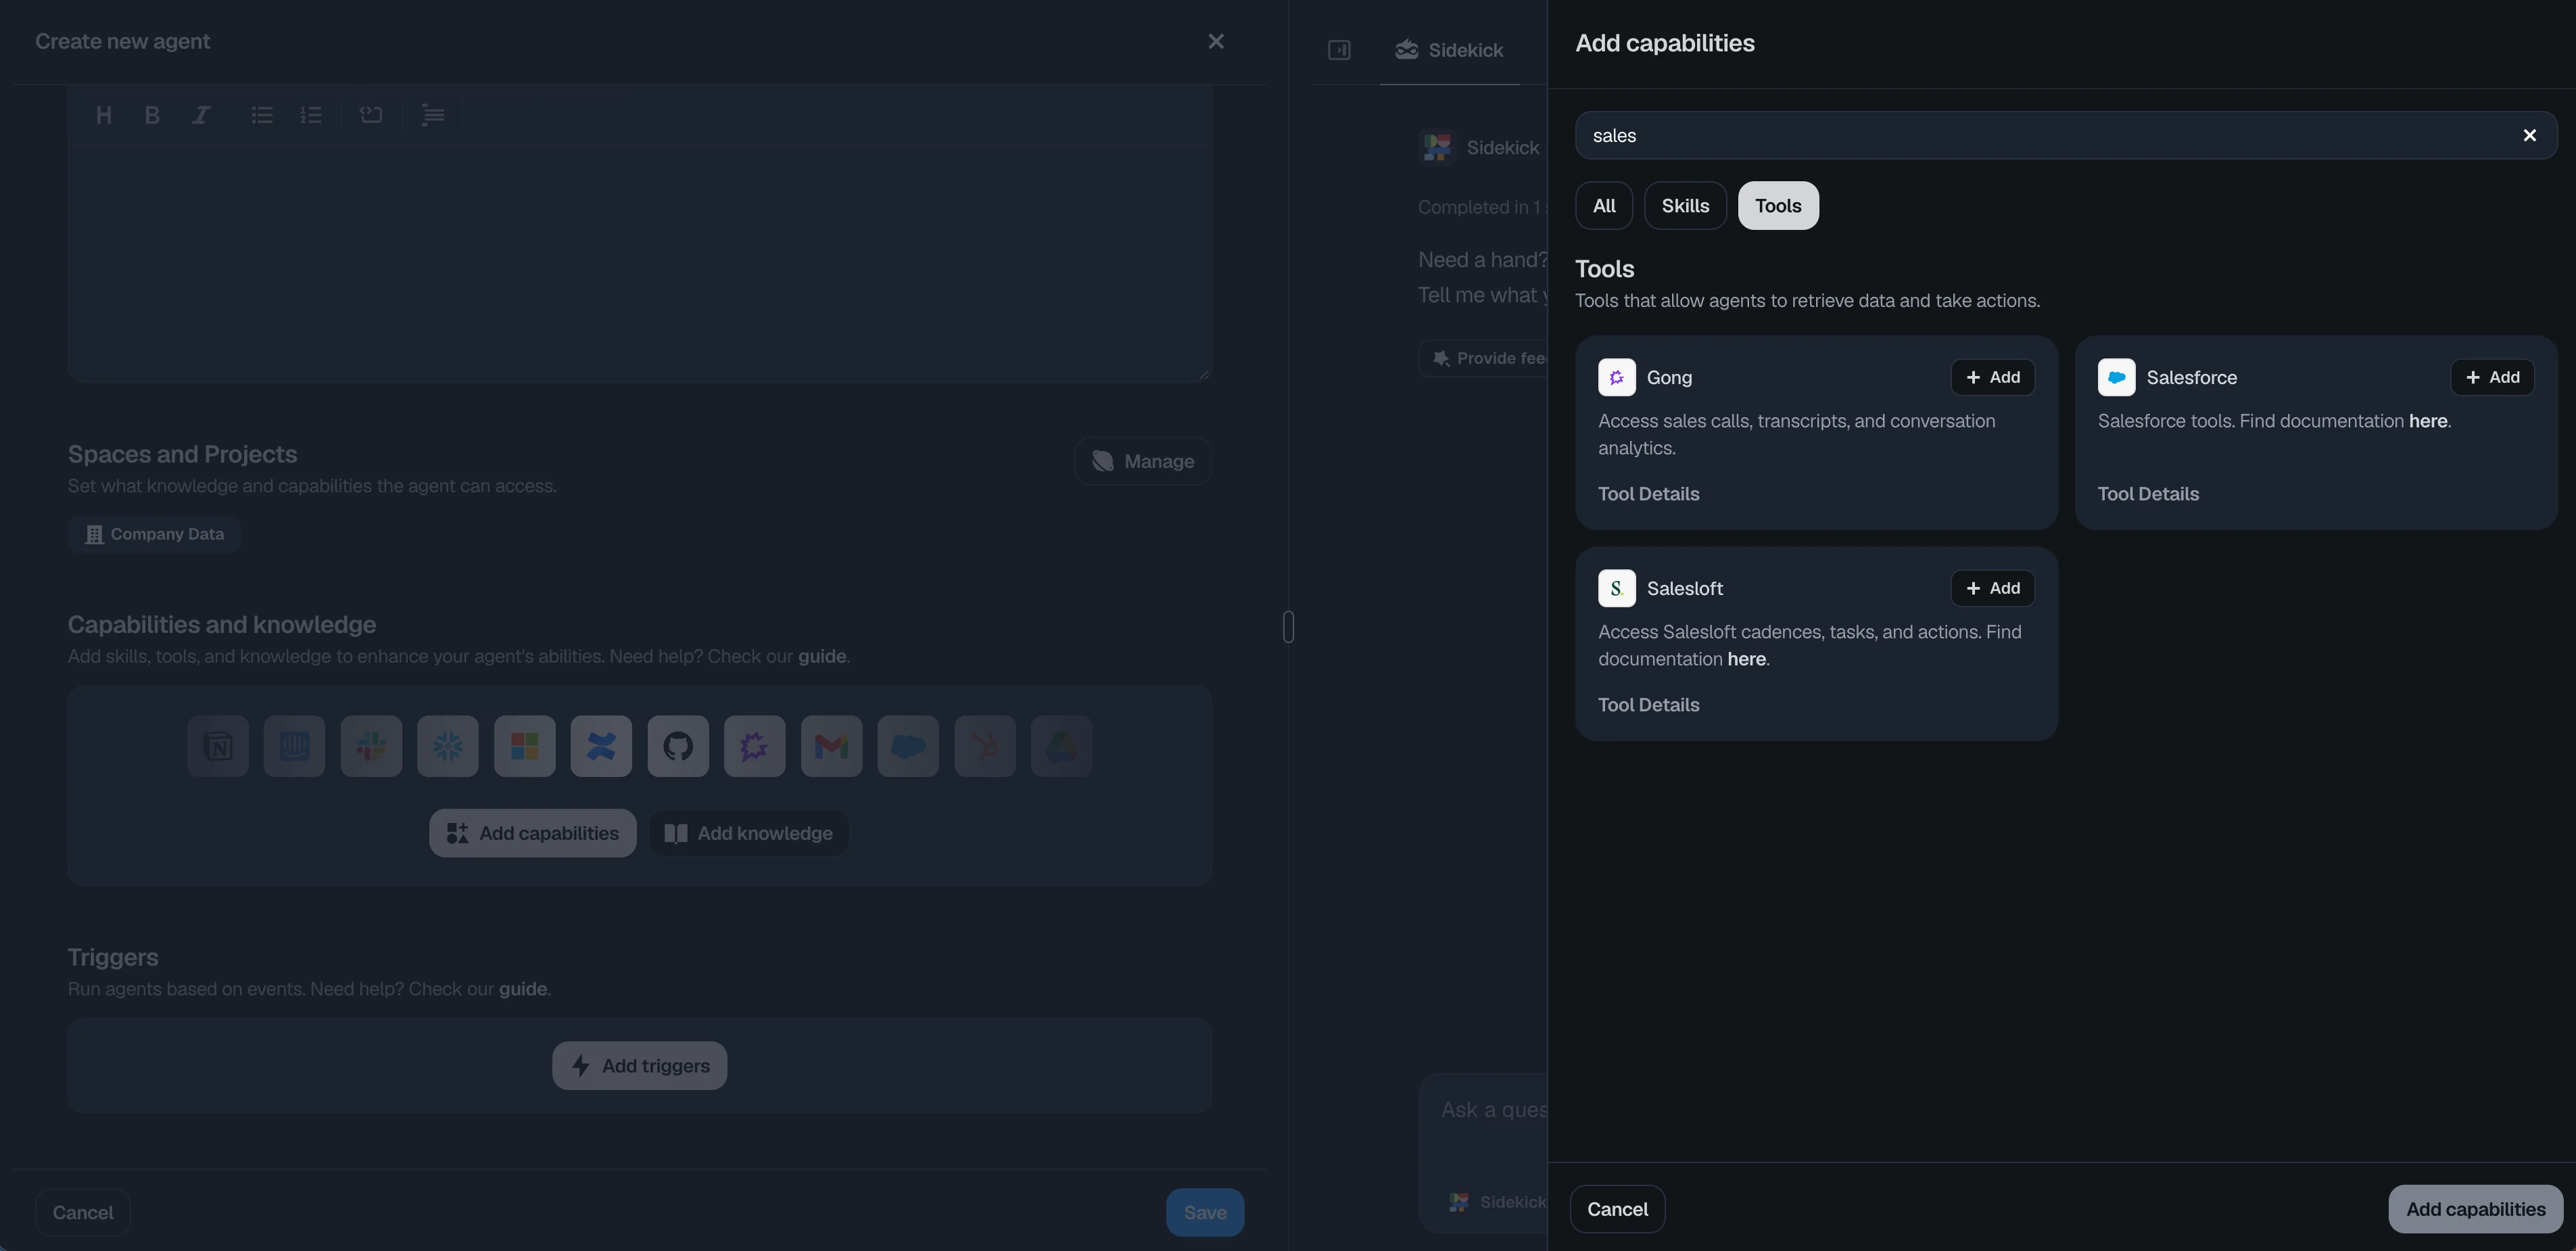The image size is (2576, 1251).
Task: Add the Gong tool to the agent
Action: click(x=1993, y=377)
